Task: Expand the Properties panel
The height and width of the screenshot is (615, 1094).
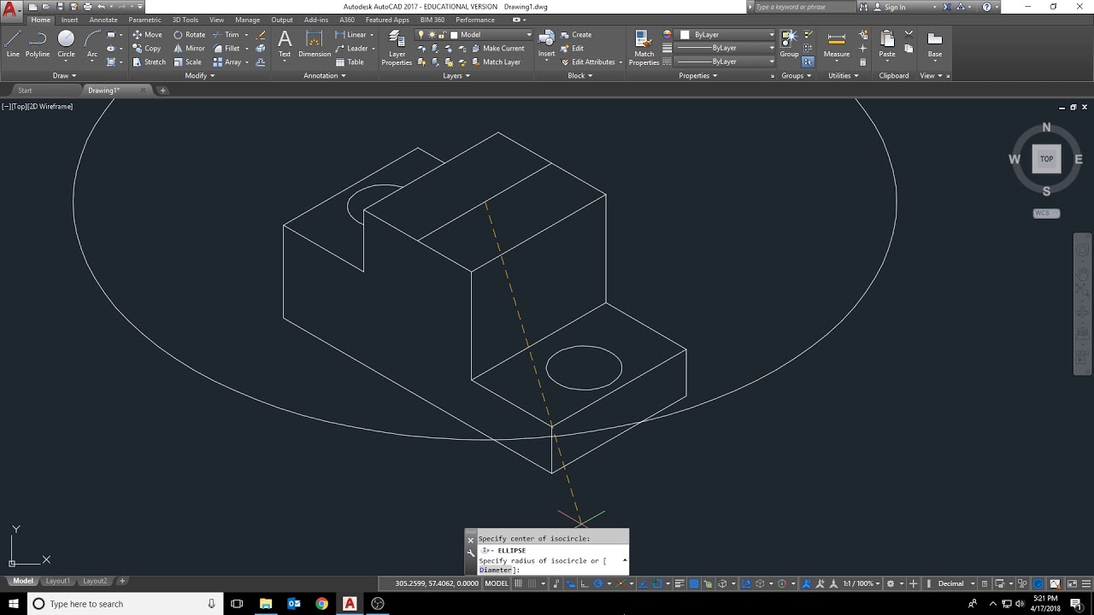Action: click(x=697, y=75)
